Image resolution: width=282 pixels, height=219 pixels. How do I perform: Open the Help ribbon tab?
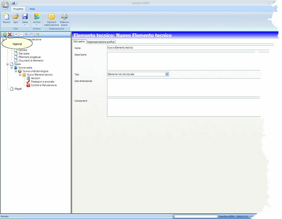[x=32, y=9]
